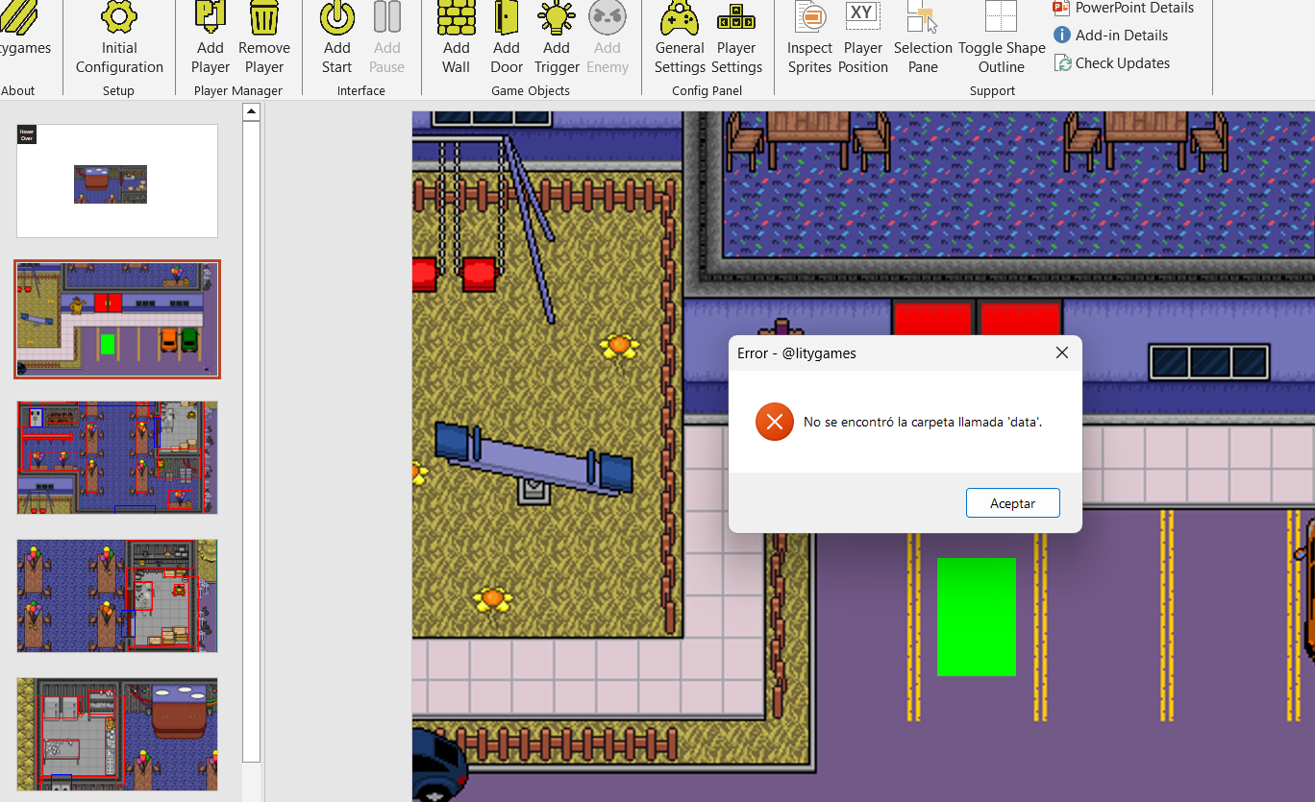1315x802 pixels.
Task: Show Player Position XY tool
Action: click(863, 38)
